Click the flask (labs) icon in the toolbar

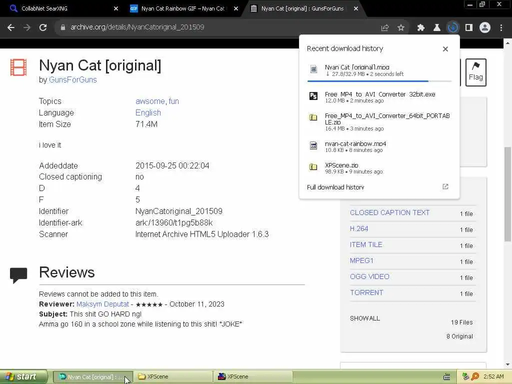pos(436,28)
